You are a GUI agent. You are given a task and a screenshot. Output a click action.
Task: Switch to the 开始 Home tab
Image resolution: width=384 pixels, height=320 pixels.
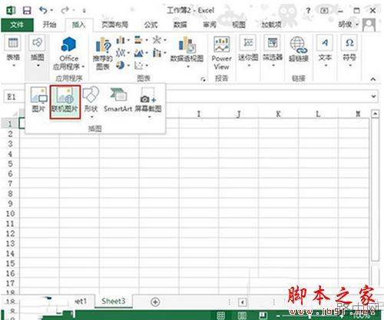(x=49, y=25)
